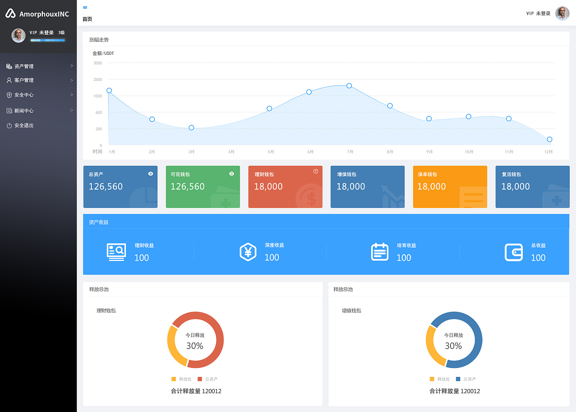This screenshot has width=576, height=412.
Task: Click the 增值钱包 donut chart center
Action: coord(454,340)
